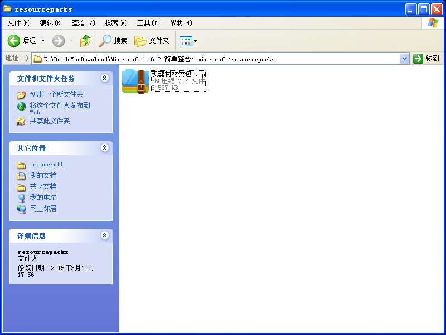446x335 pixels.
Task: Open the 帮助(H) menu
Action: 181,23
